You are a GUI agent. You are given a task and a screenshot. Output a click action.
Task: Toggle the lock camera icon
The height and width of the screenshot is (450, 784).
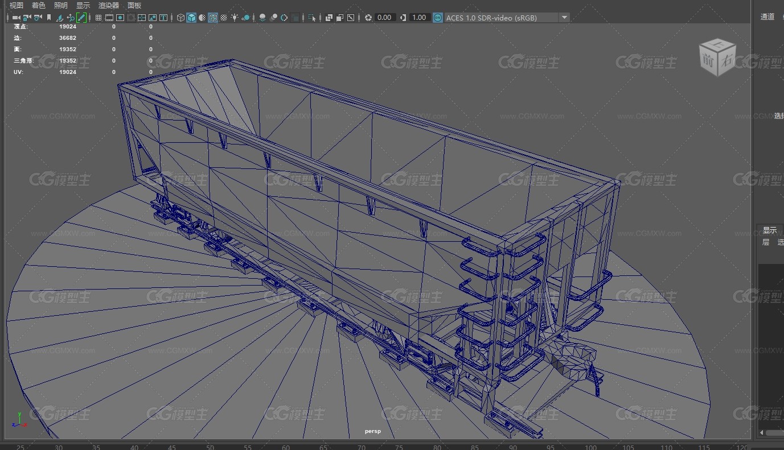pos(27,18)
